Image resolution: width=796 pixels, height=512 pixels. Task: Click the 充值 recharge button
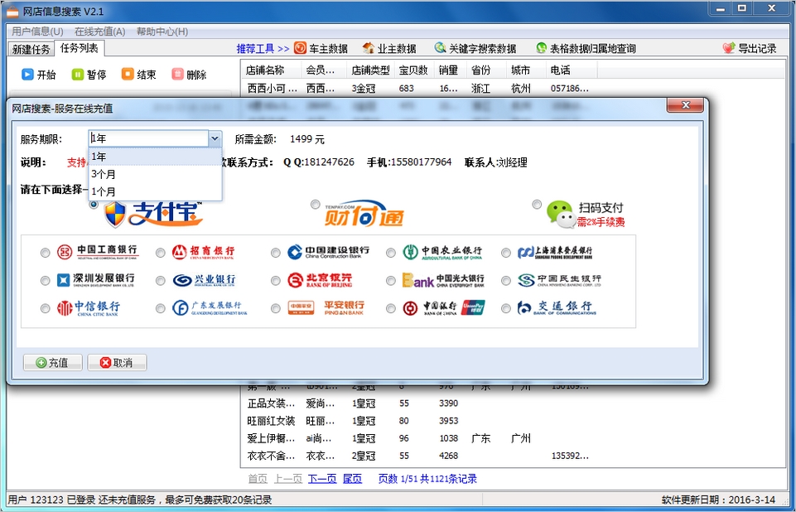[53, 363]
